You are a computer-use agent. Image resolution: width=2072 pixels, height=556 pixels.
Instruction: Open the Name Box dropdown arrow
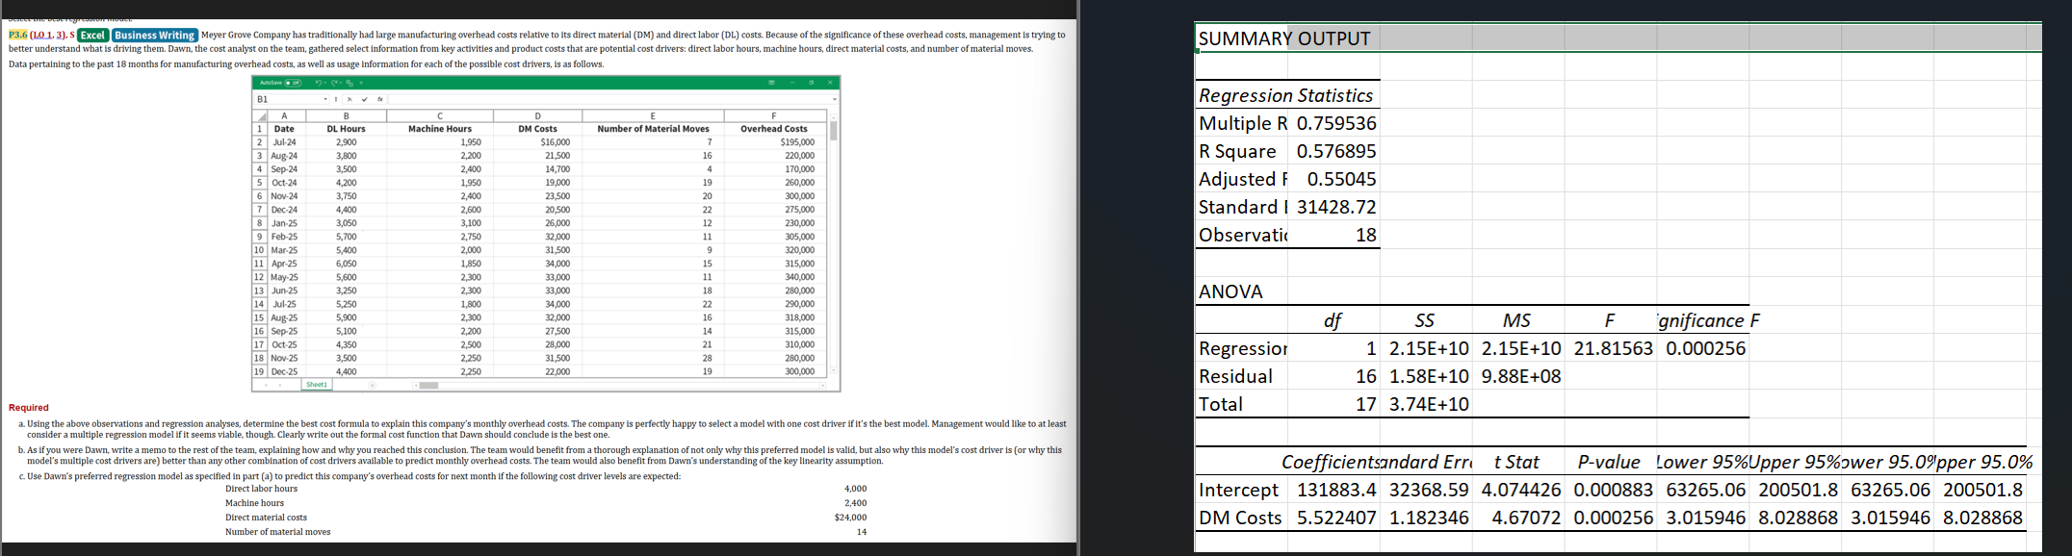click(x=325, y=99)
